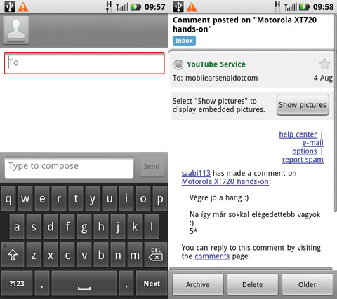Viewport: 337px width, 299px height.
Task: Open szabi113 user link
Action: 196,173
